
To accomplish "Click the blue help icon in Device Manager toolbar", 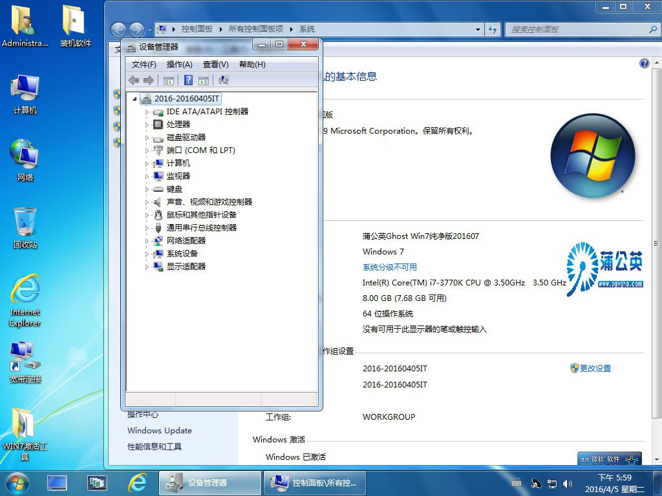I will point(189,80).
